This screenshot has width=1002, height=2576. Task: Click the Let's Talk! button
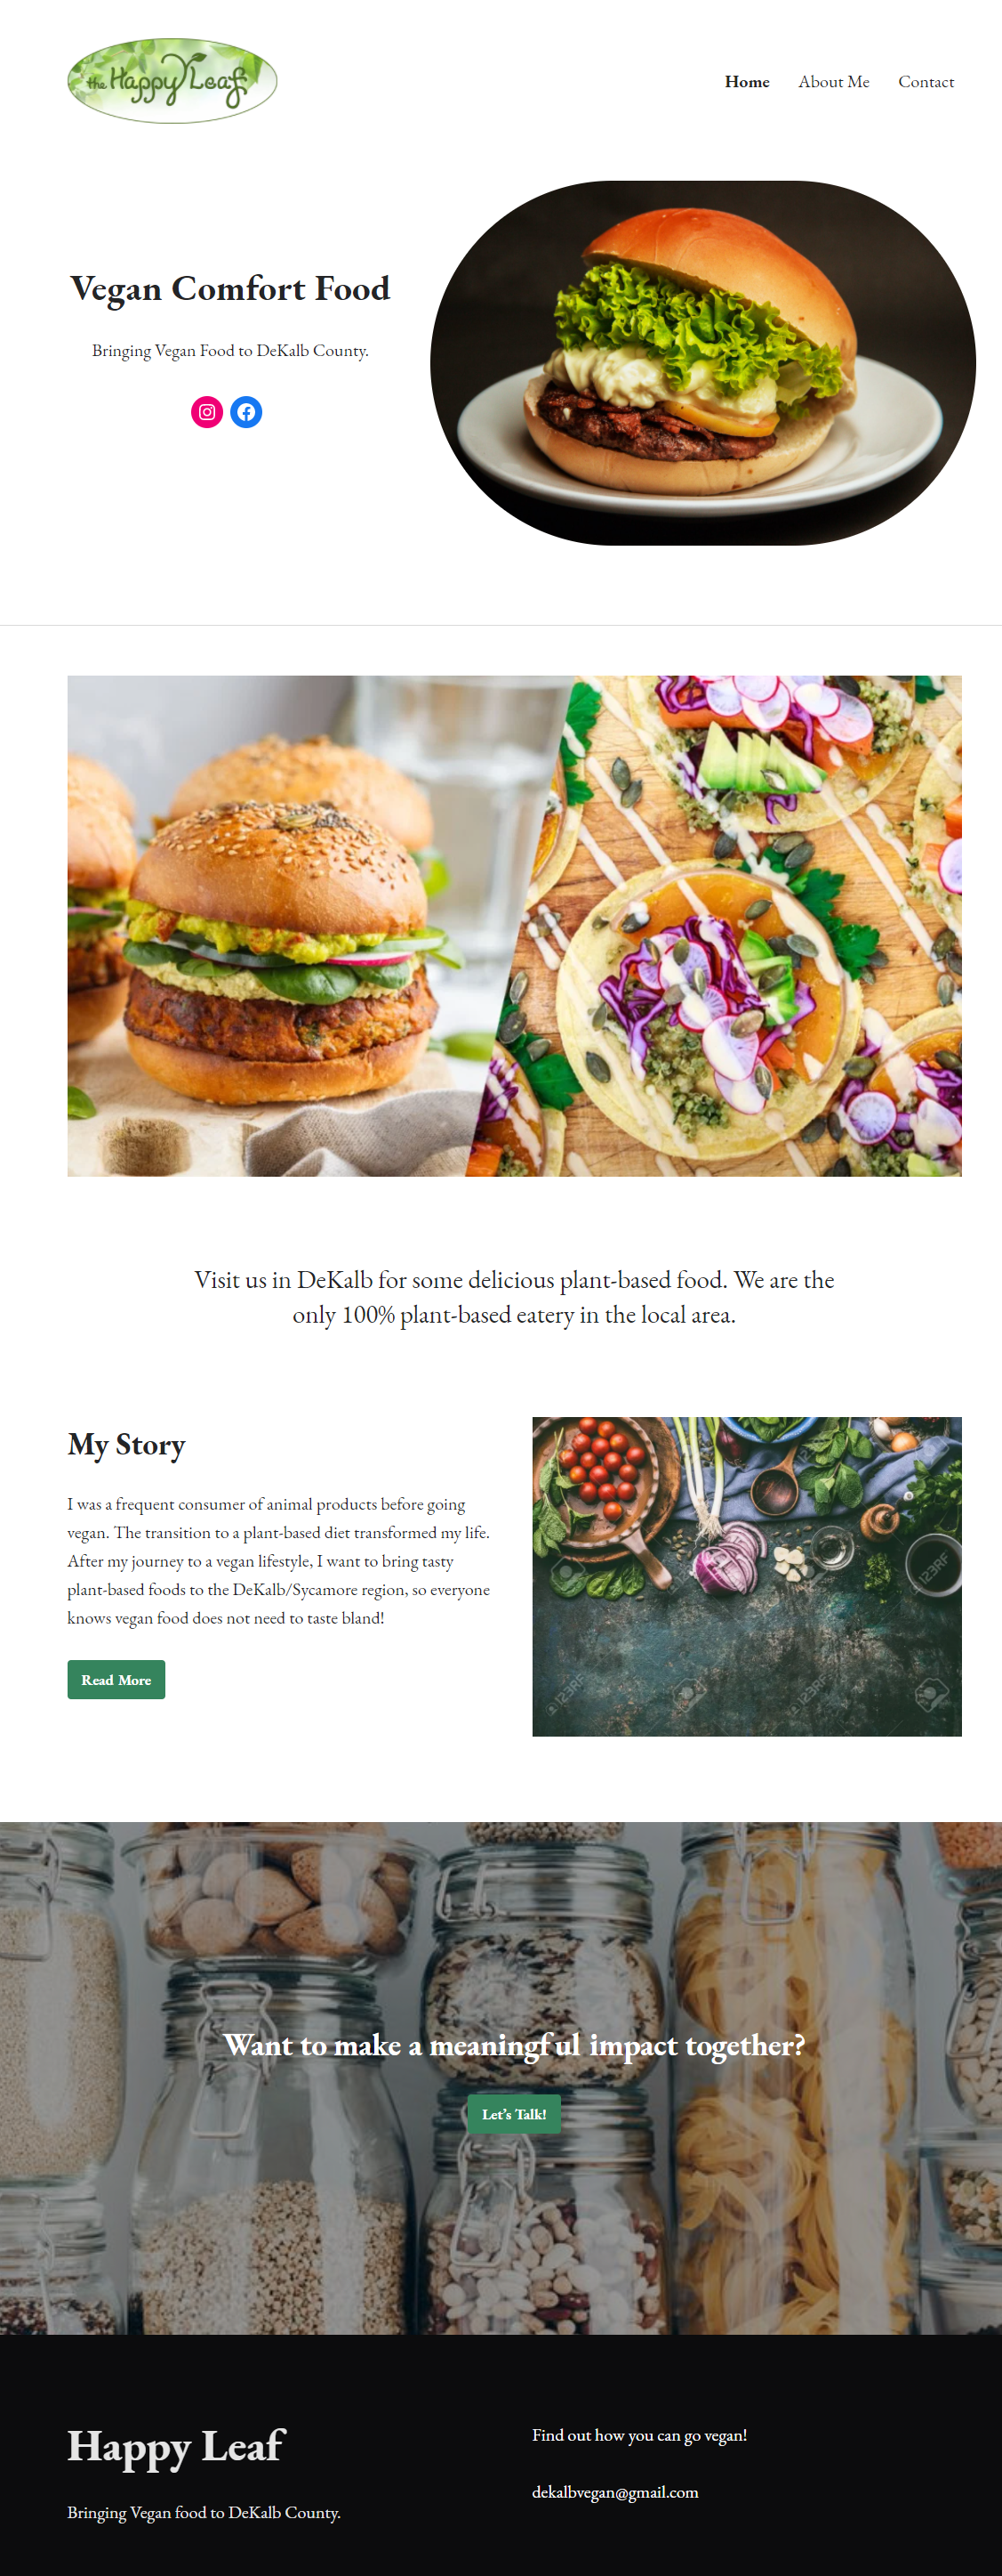click(515, 2114)
